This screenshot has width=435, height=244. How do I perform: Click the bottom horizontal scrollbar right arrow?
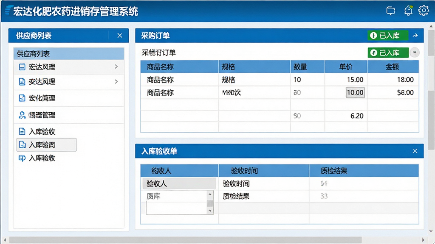423,240
